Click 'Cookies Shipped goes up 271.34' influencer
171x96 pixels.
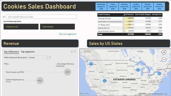point(15,81)
